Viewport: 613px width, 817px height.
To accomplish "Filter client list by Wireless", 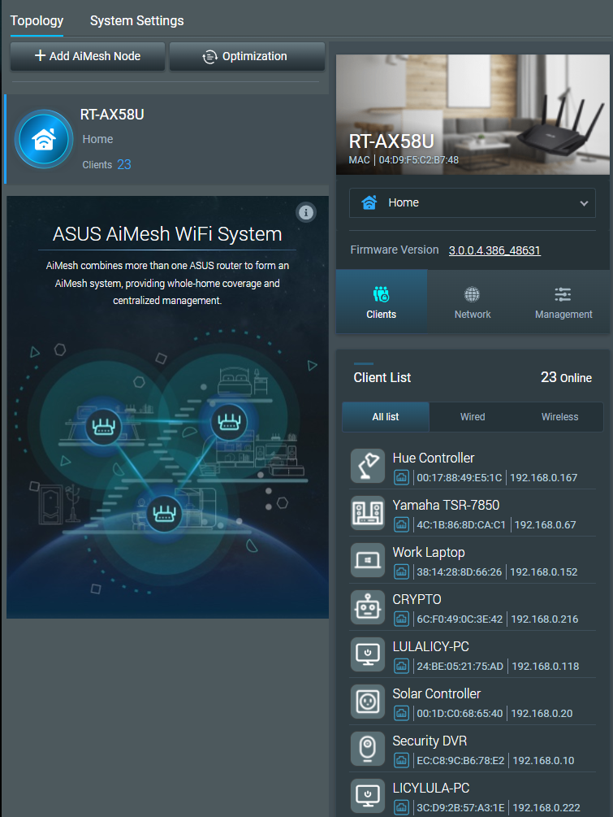I will [x=559, y=417].
